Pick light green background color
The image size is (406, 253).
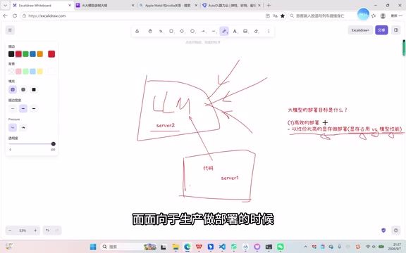(x=25, y=71)
